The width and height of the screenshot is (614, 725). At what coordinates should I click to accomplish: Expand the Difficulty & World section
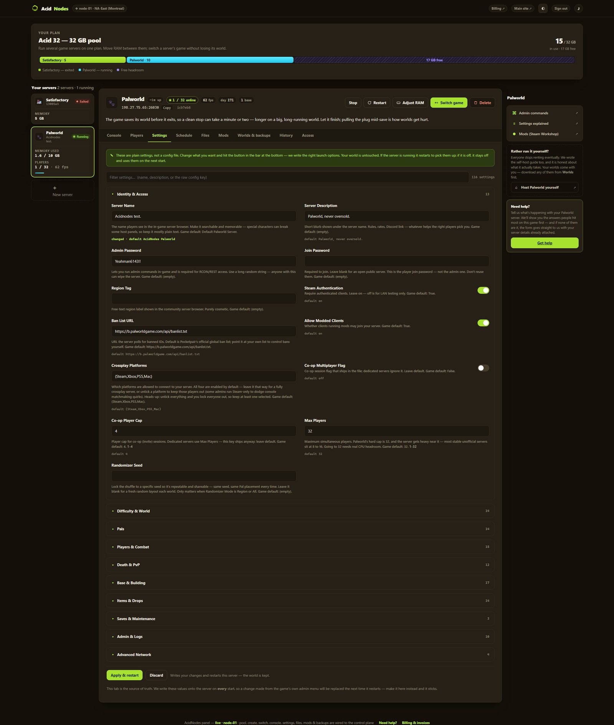click(300, 511)
